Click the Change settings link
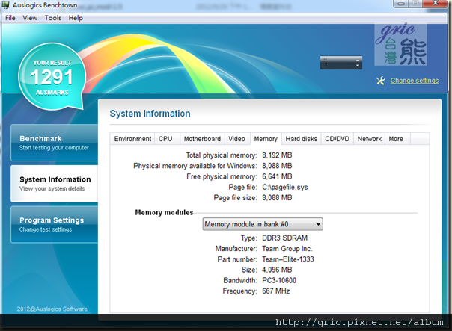Screen dimensions: 452x331 (x=415, y=81)
